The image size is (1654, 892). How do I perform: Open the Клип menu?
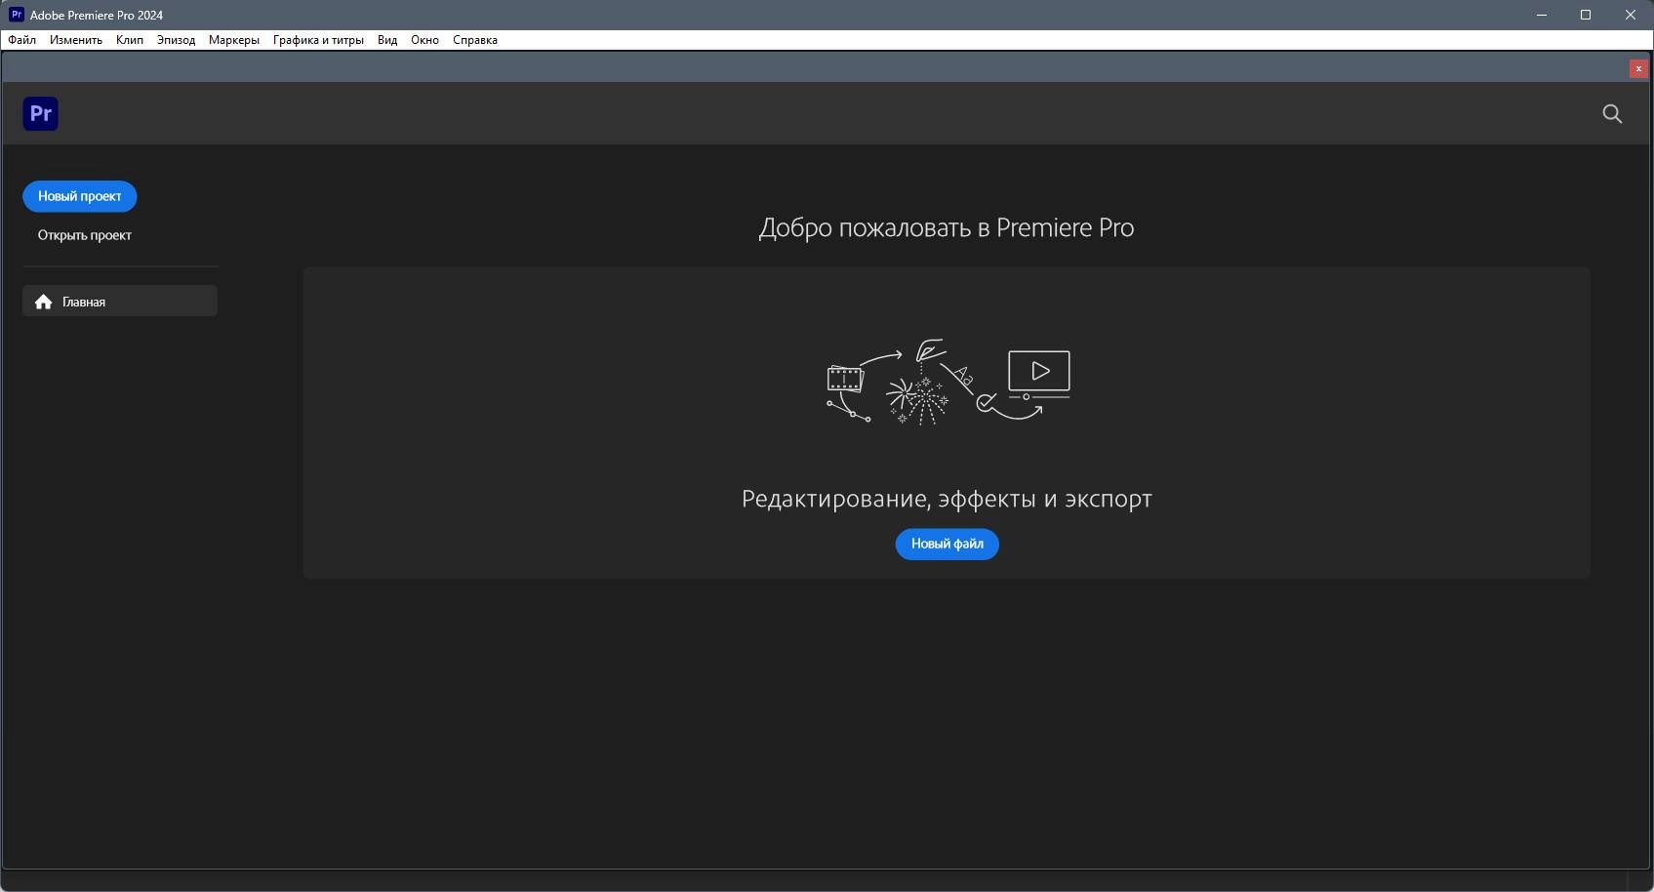(130, 40)
